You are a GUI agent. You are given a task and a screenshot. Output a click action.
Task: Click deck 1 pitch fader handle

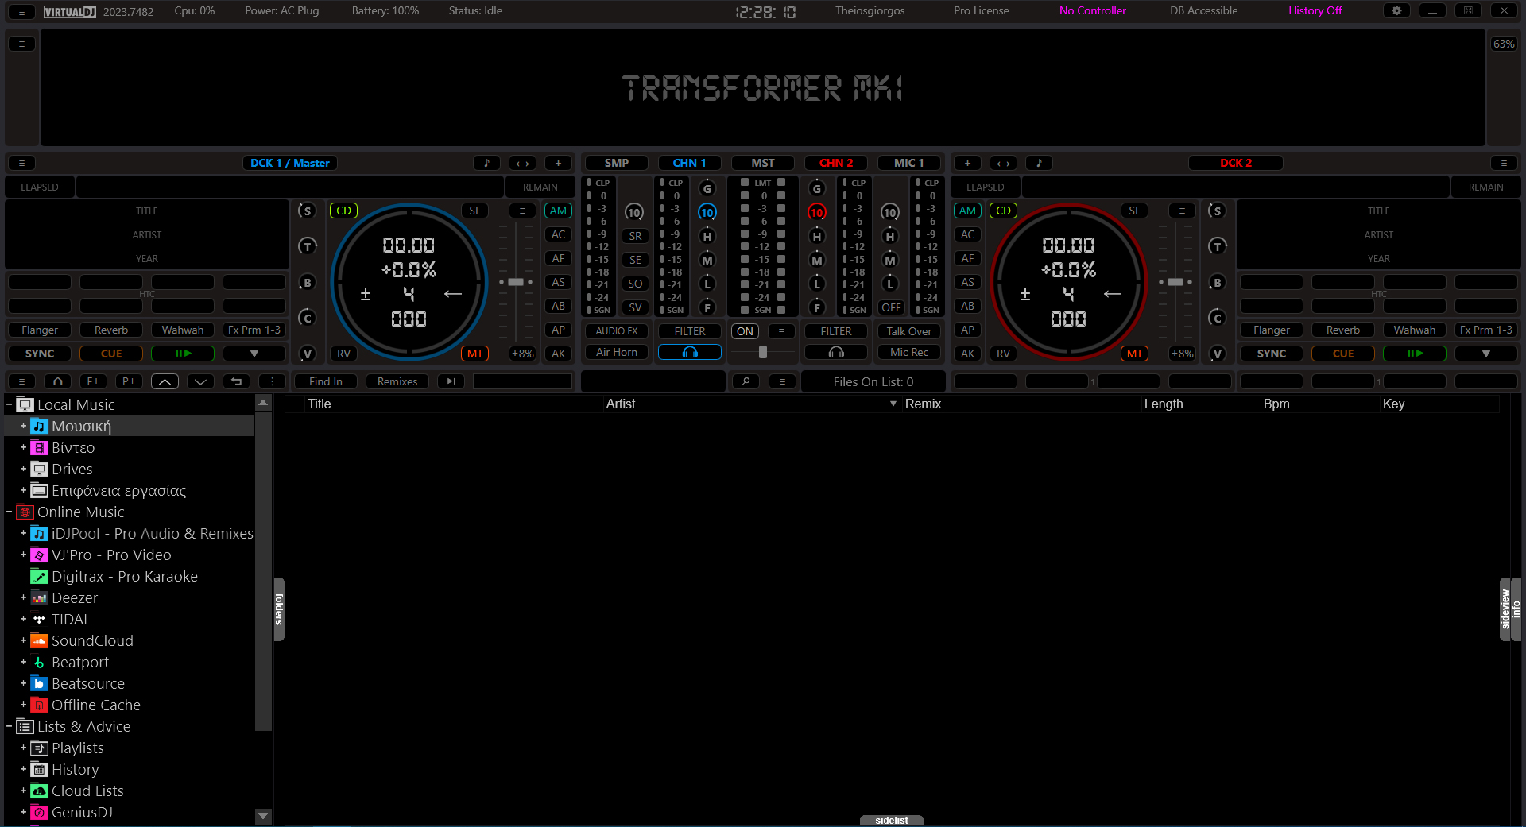click(x=516, y=282)
